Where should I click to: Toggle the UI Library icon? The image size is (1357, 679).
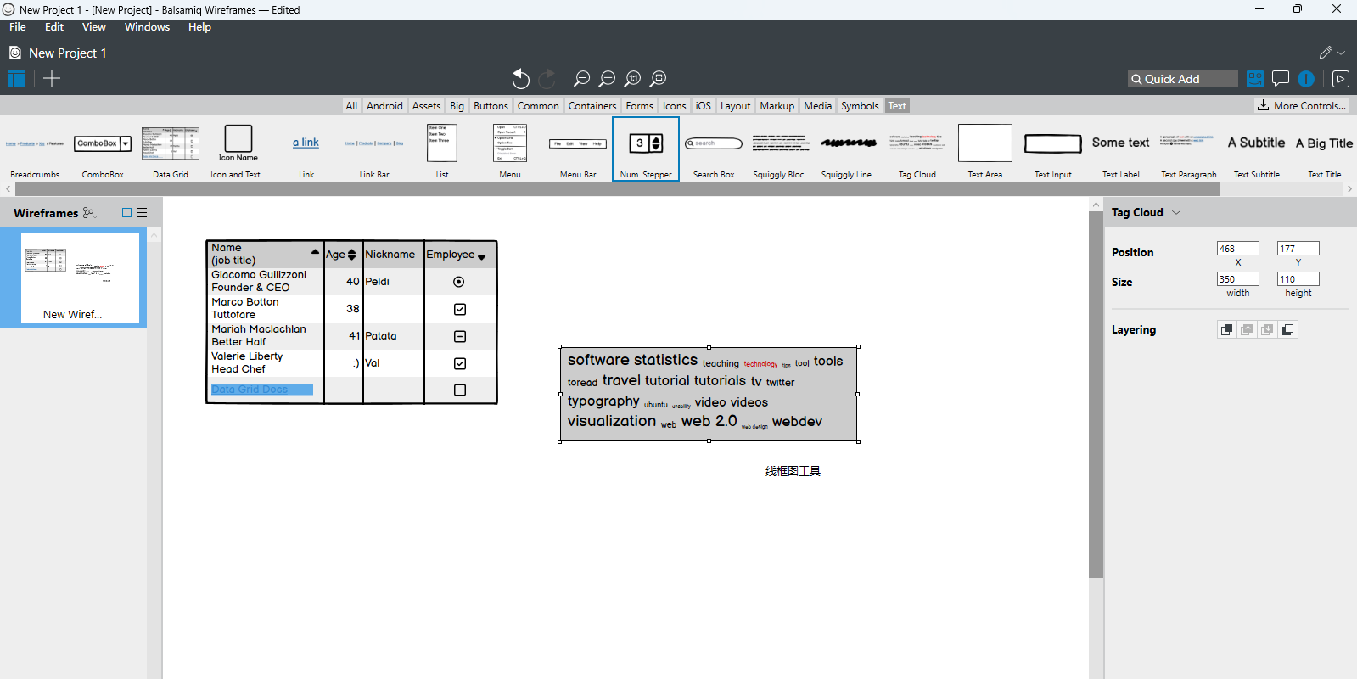tap(1255, 79)
